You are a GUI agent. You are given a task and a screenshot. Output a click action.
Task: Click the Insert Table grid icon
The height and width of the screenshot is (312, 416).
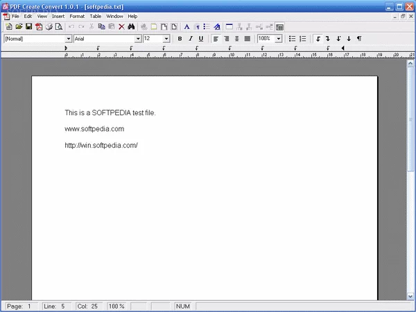279,26
